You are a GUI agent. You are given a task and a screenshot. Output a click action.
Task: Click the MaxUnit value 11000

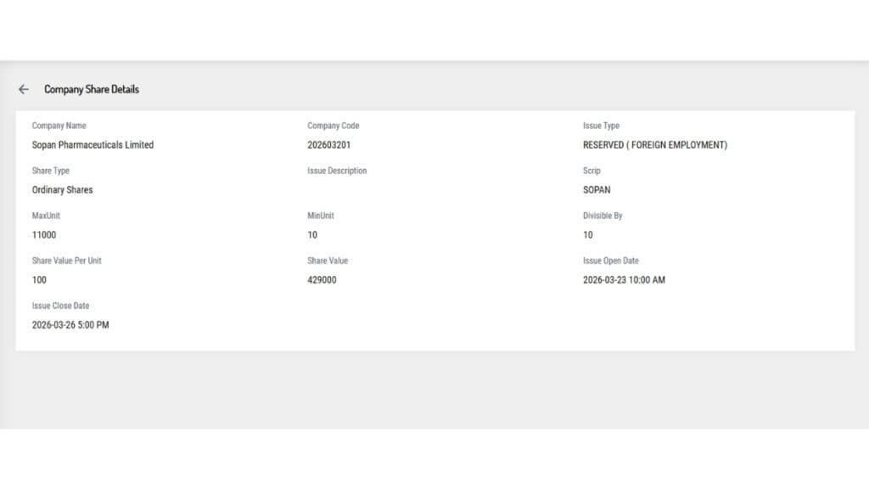[x=44, y=235]
